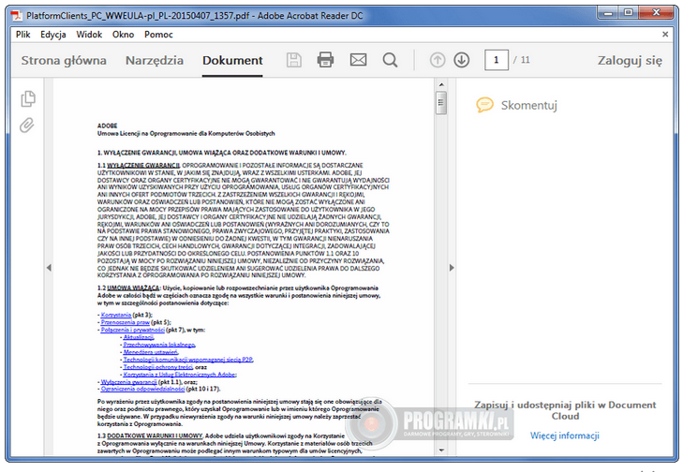Image resolution: width=683 pixels, height=472 pixels.
Task: Click the ADOBE heading text
Action: coord(107,125)
